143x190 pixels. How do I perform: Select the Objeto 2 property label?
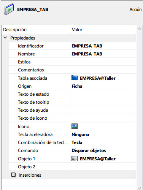click(27, 167)
